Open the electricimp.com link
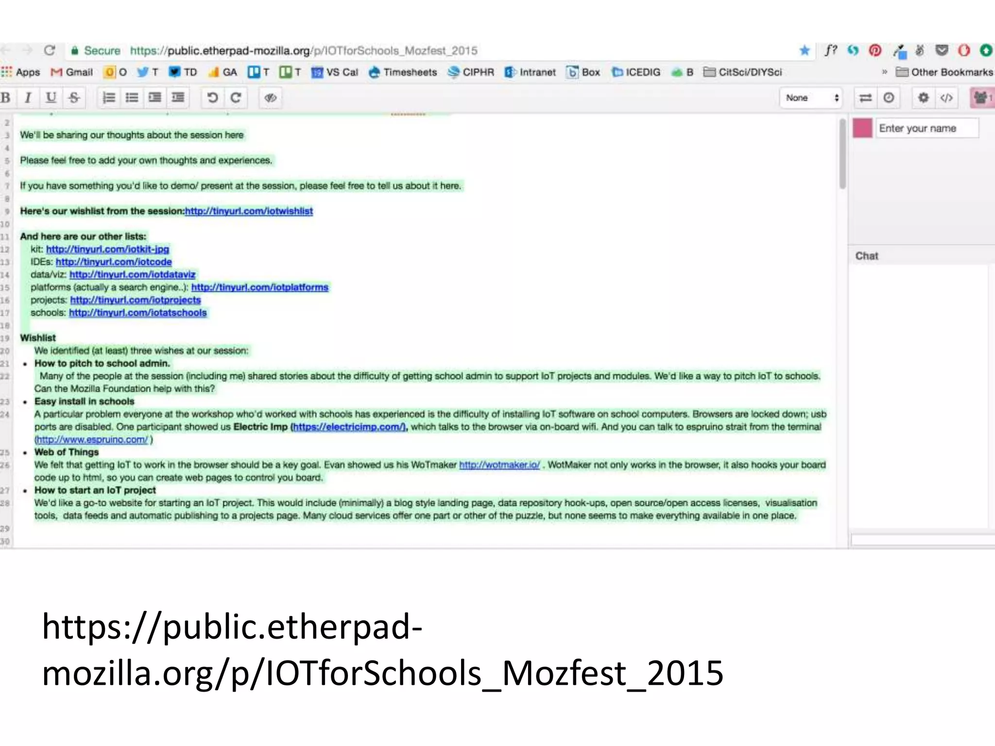This screenshot has width=995, height=746. coord(348,427)
